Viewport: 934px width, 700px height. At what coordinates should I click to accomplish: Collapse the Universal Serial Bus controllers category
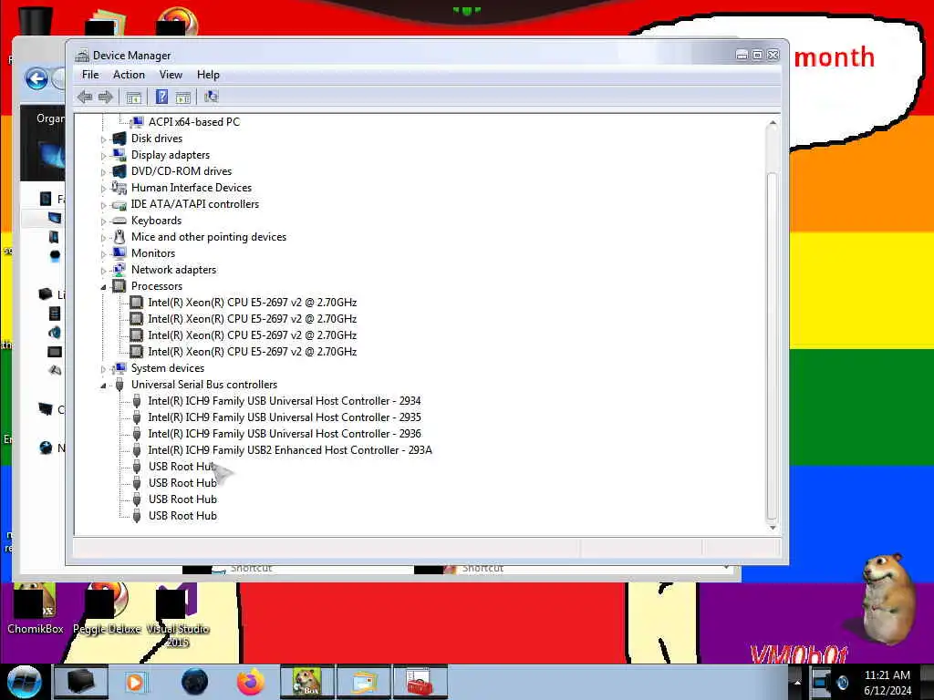[x=104, y=386]
